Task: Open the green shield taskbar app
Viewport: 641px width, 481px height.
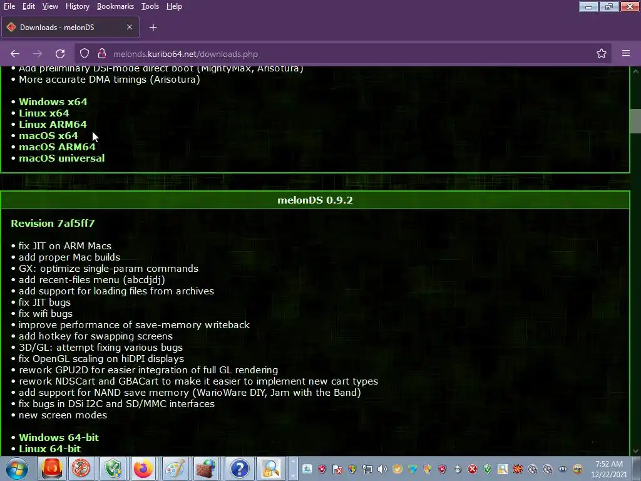Action: pyautogui.click(x=113, y=468)
